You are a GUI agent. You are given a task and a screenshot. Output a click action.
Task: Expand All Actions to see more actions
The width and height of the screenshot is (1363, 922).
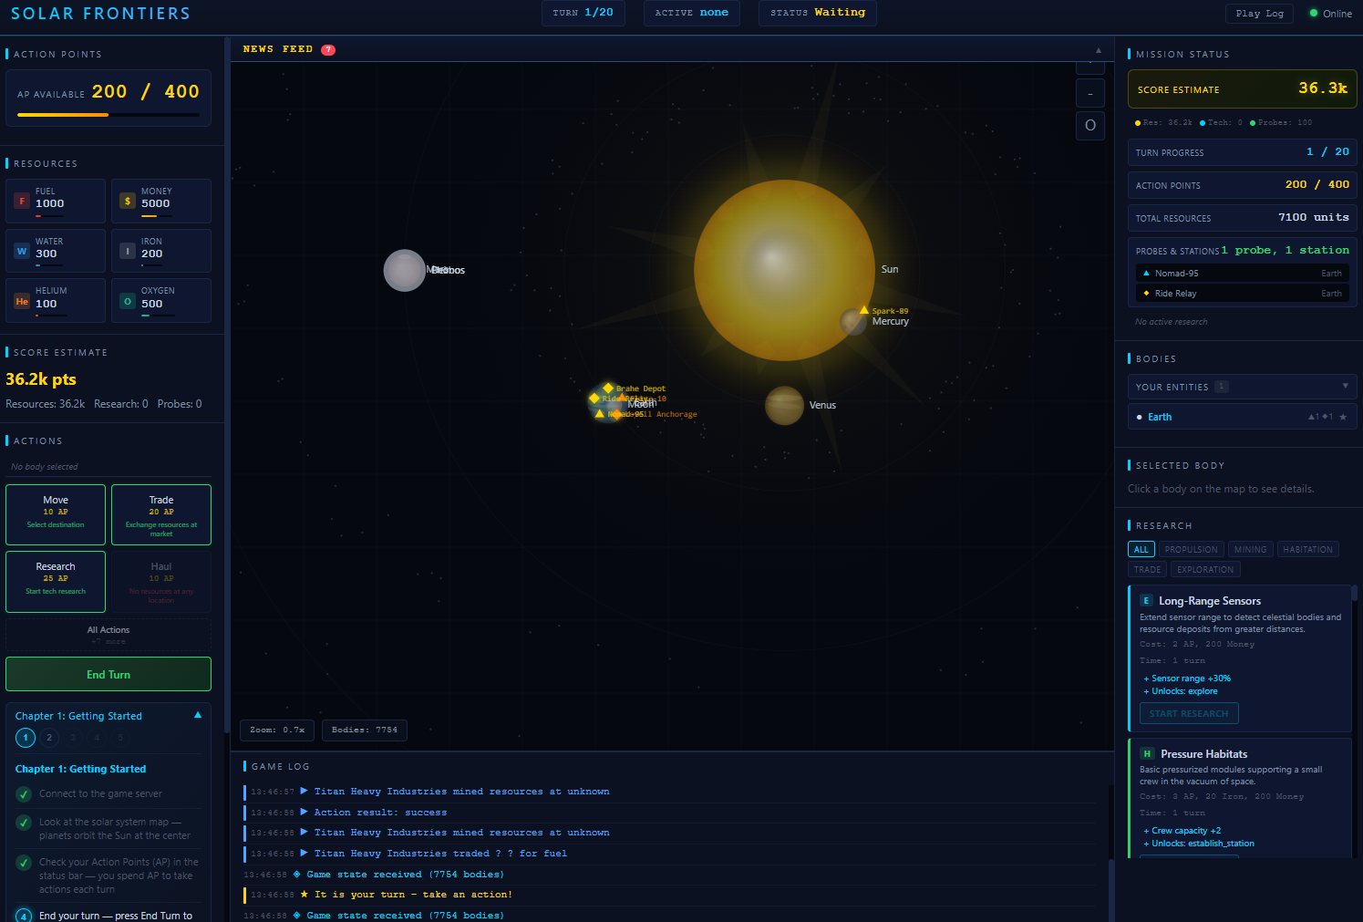click(108, 634)
